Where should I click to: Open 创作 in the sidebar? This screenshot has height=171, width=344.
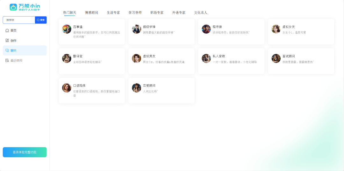click(25, 40)
